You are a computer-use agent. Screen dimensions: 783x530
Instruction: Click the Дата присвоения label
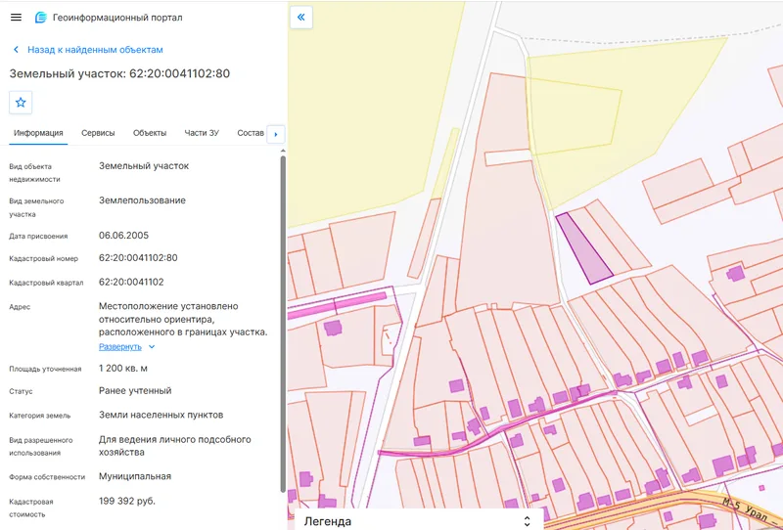tap(38, 236)
